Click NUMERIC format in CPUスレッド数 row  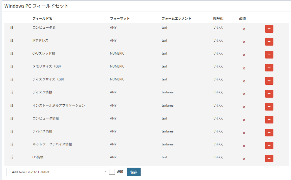tap(117, 53)
